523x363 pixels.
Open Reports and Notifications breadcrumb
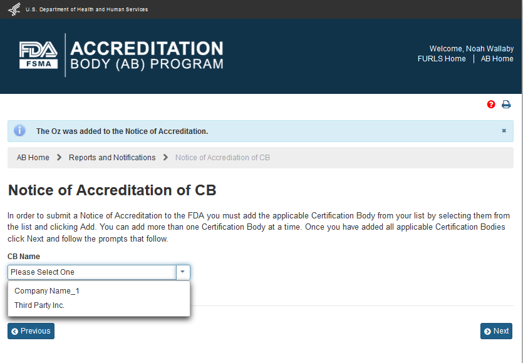tap(112, 158)
